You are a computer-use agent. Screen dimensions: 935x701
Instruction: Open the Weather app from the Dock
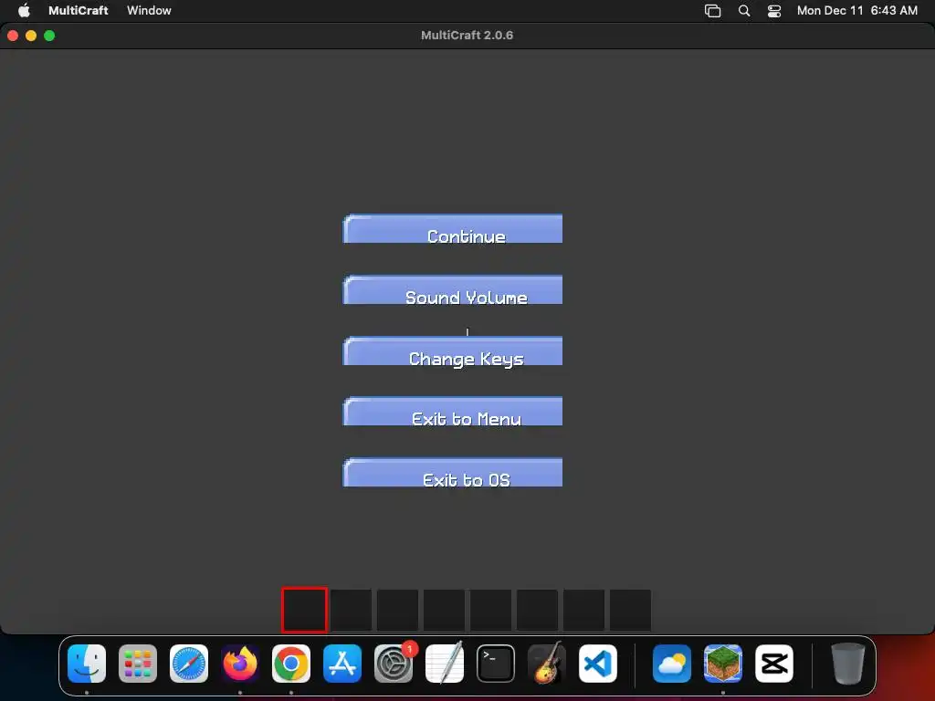[x=672, y=664]
